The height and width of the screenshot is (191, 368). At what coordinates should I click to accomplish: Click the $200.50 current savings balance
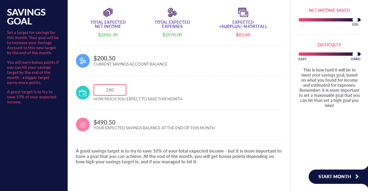click(105, 58)
